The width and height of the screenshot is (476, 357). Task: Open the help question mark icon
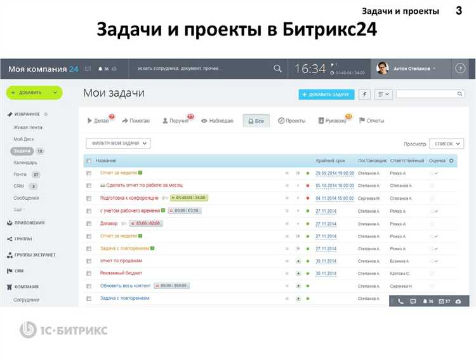(460, 69)
